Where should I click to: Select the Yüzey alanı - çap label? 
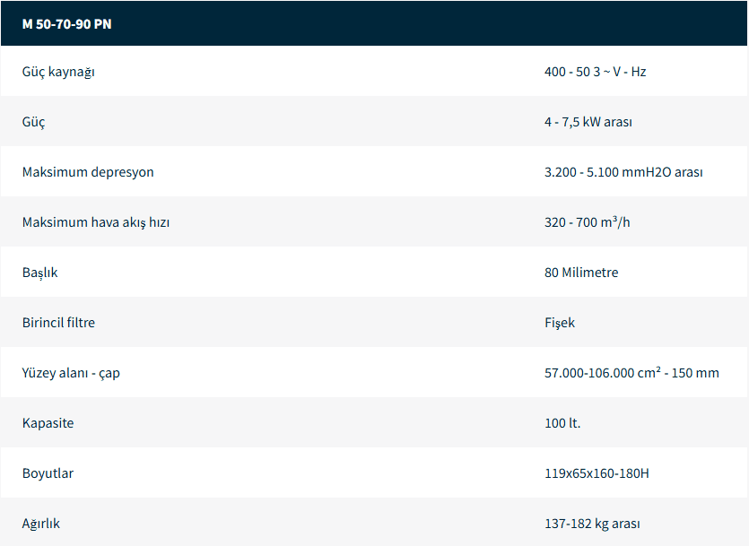[x=71, y=373]
